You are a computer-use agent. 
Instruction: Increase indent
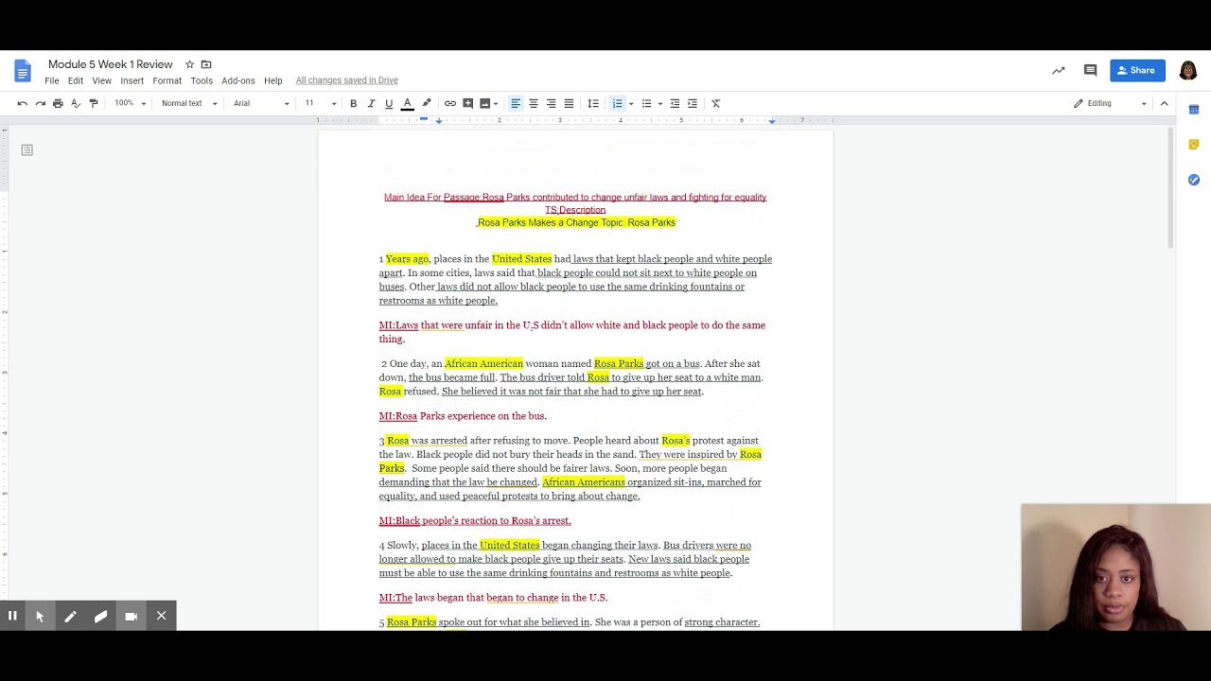[x=693, y=103]
